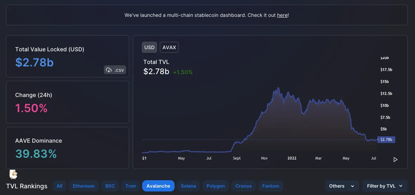Click the llama mascot icon
The height and width of the screenshot is (195, 415).
pyautogui.click(x=13, y=174)
